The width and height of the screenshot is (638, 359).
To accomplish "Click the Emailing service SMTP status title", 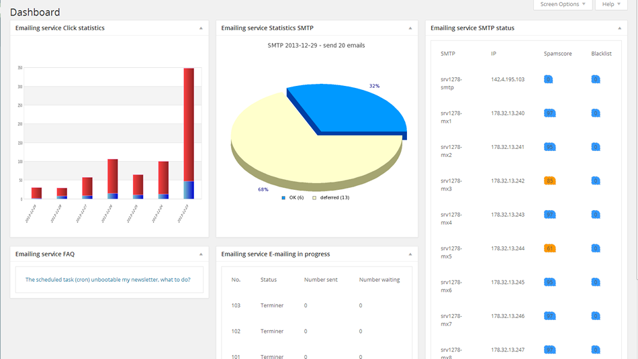I will click(x=472, y=28).
